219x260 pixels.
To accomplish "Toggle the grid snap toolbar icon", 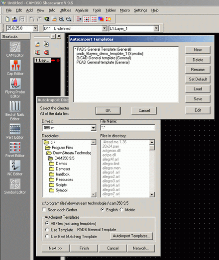I will tap(87, 19).
